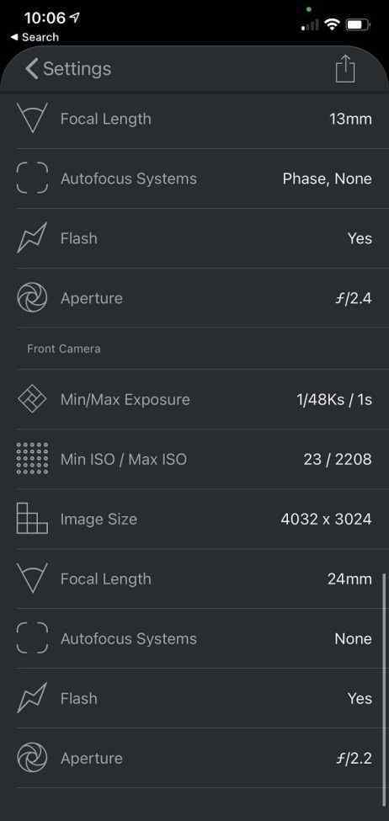The height and width of the screenshot is (821, 389).
Task: Tap the ISO dot-grid icon
Action: point(32,459)
